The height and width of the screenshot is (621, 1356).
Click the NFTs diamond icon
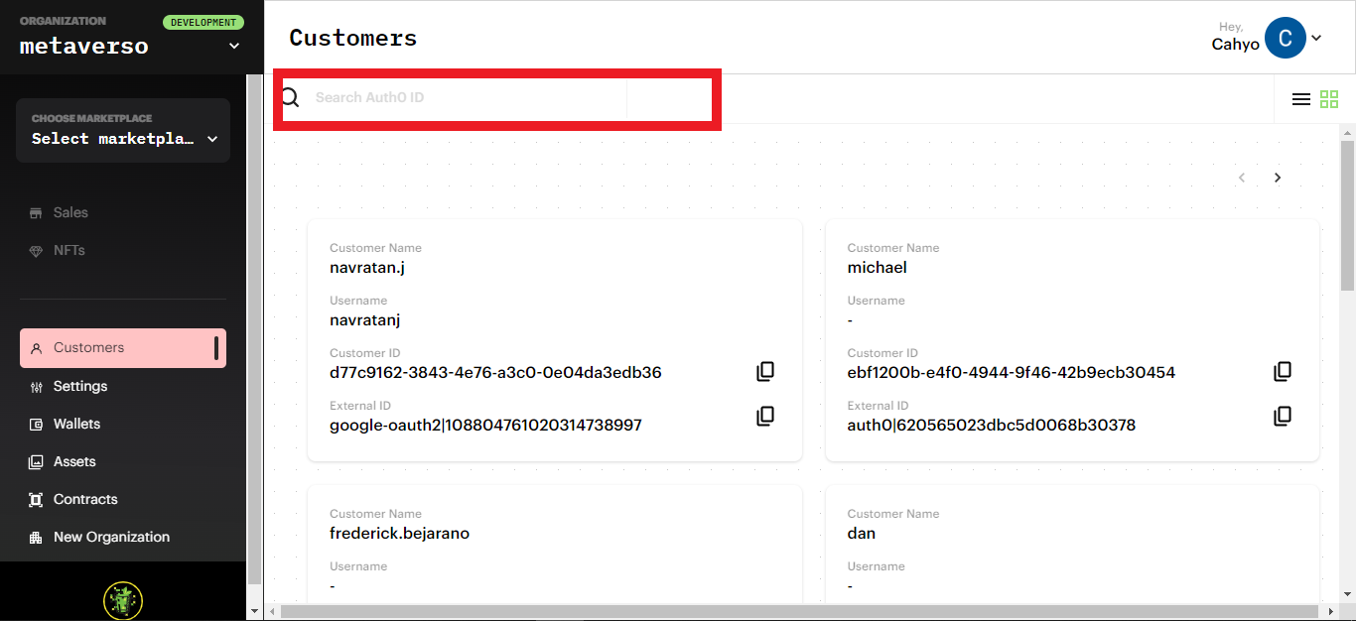36,251
